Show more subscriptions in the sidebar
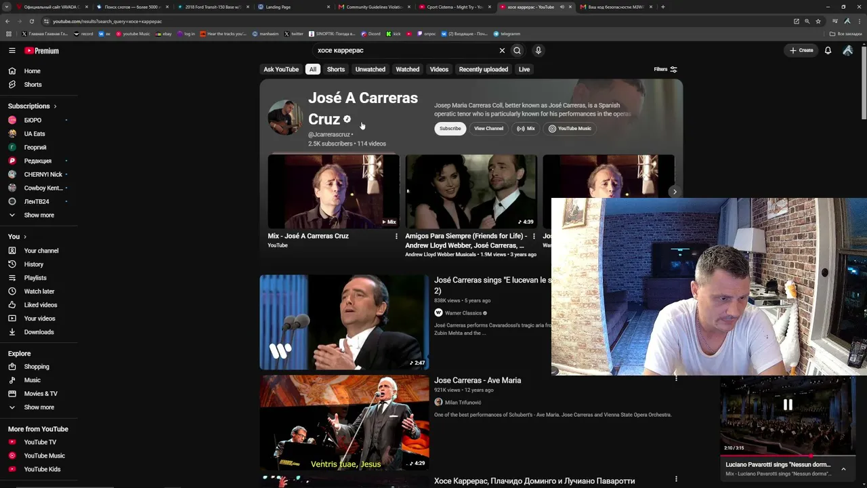The height and width of the screenshot is (488, 867). [x=39, y=215]
